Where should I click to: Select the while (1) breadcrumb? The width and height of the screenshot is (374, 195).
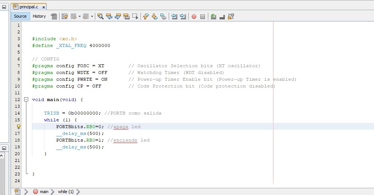66,192
